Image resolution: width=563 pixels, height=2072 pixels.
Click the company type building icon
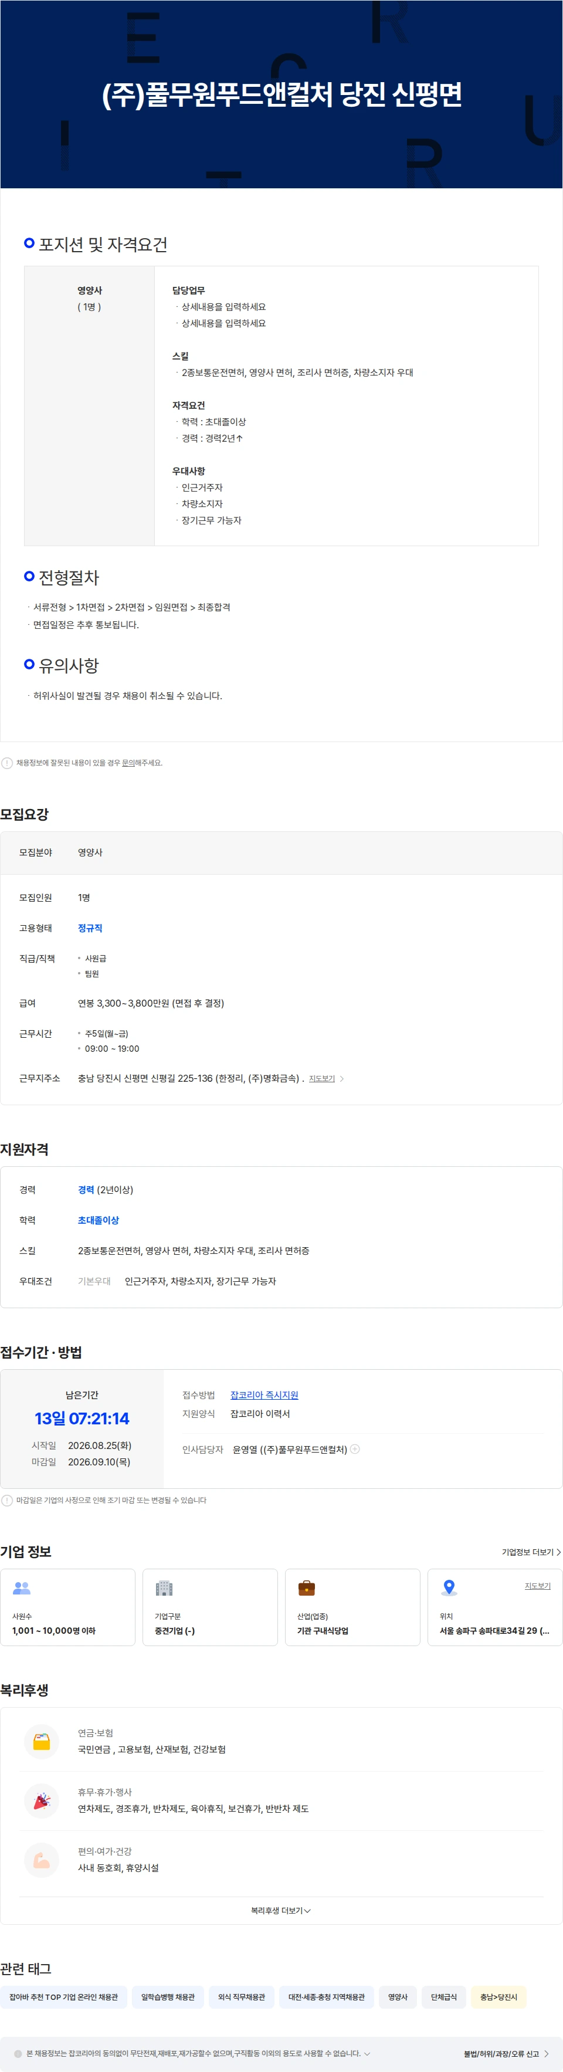[x=164, y=1588]
